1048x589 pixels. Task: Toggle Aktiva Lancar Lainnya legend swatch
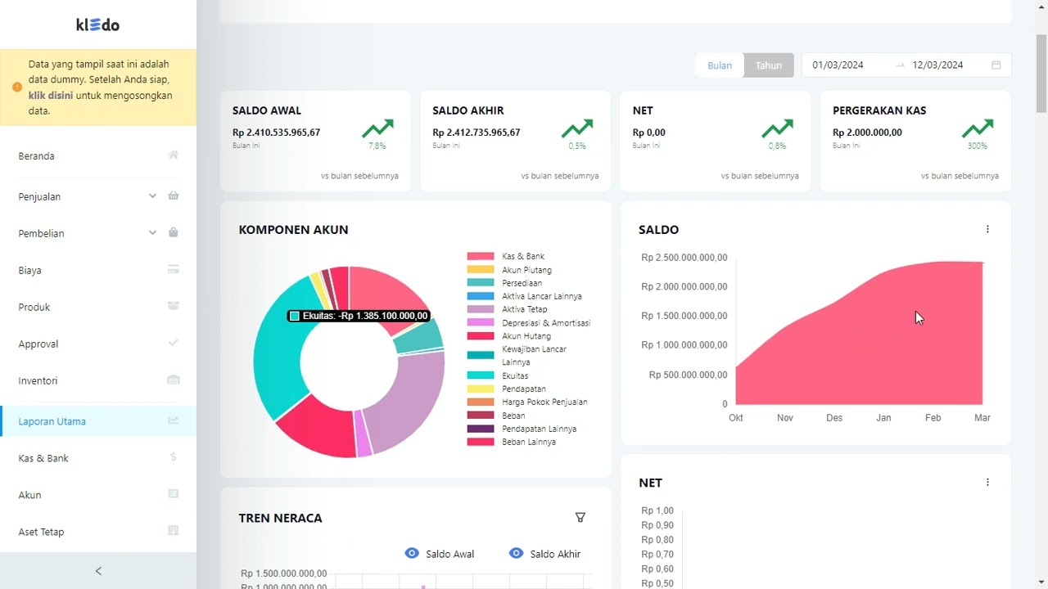point(481,296)
